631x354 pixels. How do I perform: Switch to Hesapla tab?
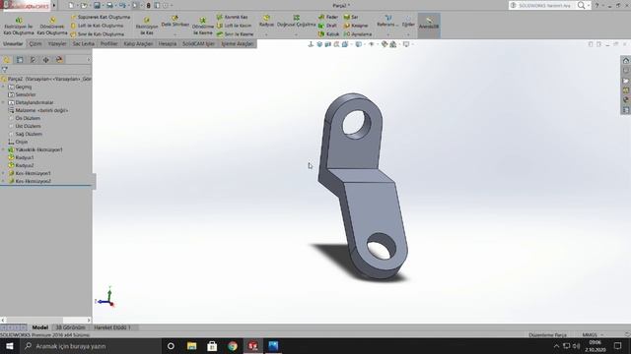point(168,43)
